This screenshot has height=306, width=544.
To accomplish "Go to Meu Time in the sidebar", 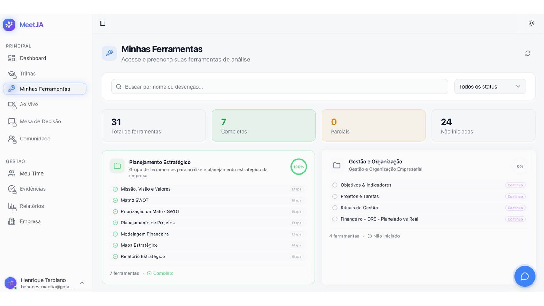I will tap(45, 173).
